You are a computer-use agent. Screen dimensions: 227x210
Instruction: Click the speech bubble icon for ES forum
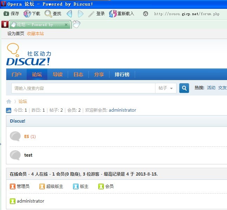coord(15,136)
